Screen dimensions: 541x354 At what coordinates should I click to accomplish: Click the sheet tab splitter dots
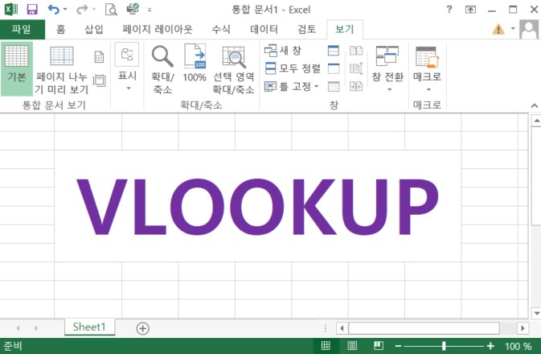326,328
